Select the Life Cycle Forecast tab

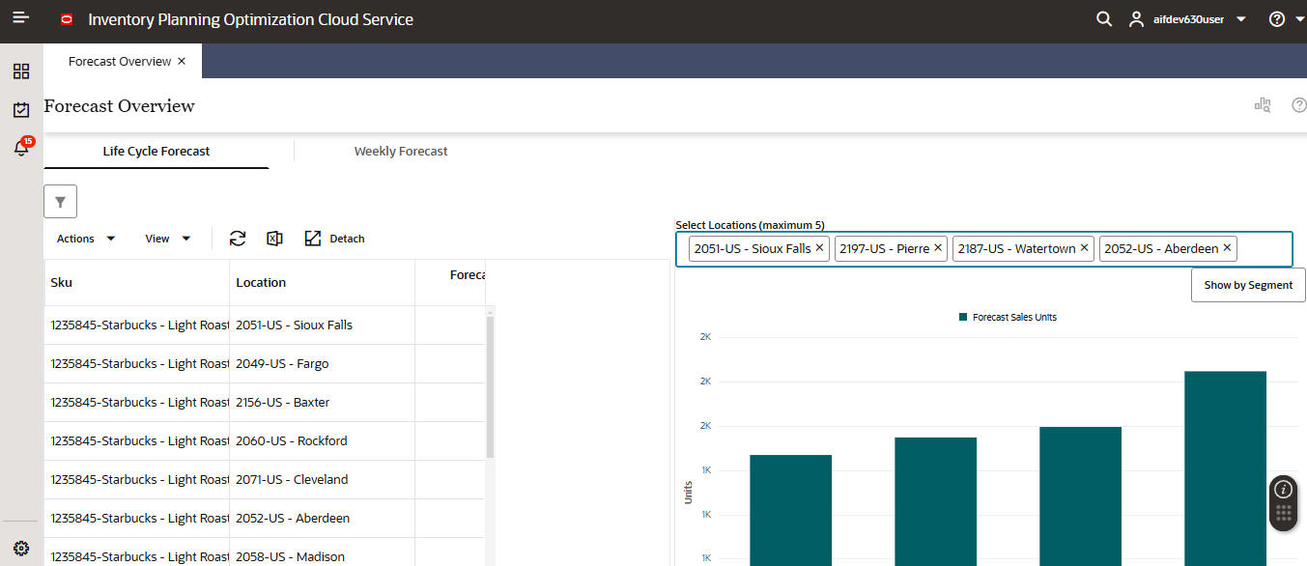coord(156,151)
